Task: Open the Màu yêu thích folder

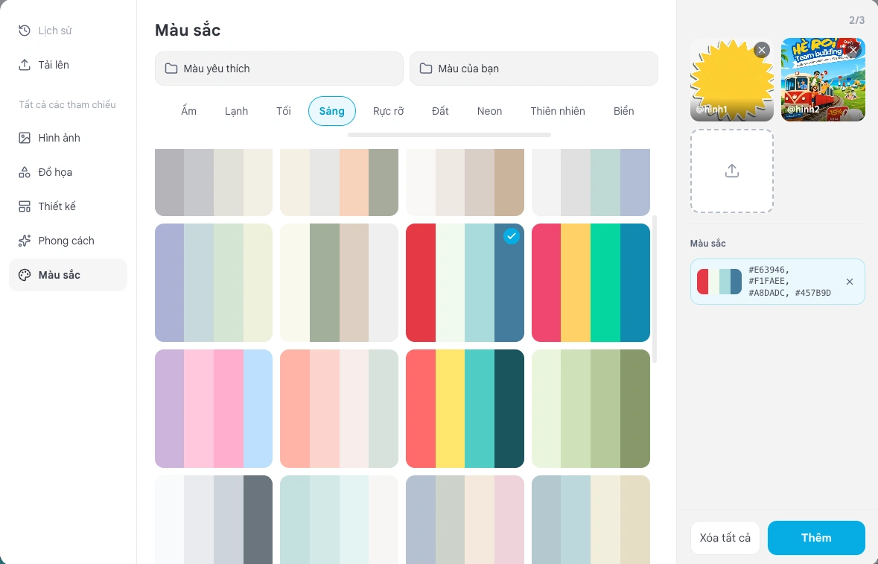Action: tap(279, 69)
